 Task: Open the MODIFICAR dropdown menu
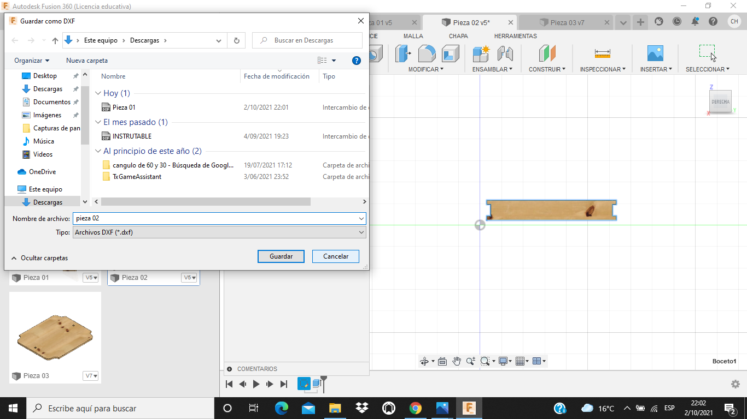point(426,69)
